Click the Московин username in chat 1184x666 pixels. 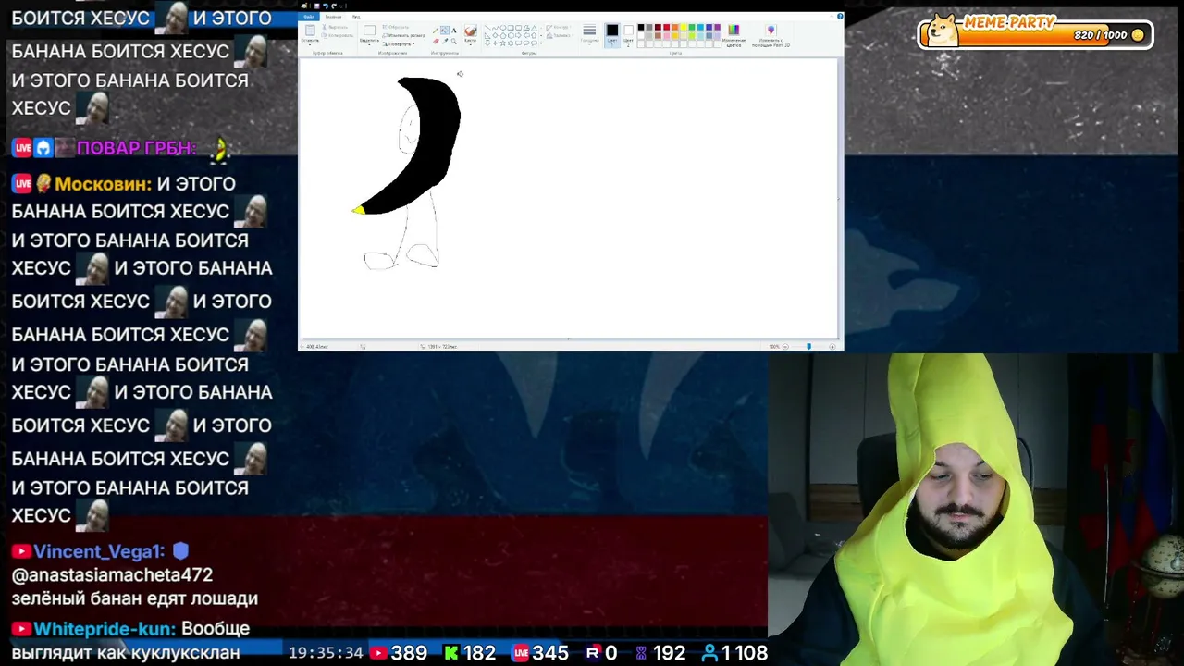[103, 184]
